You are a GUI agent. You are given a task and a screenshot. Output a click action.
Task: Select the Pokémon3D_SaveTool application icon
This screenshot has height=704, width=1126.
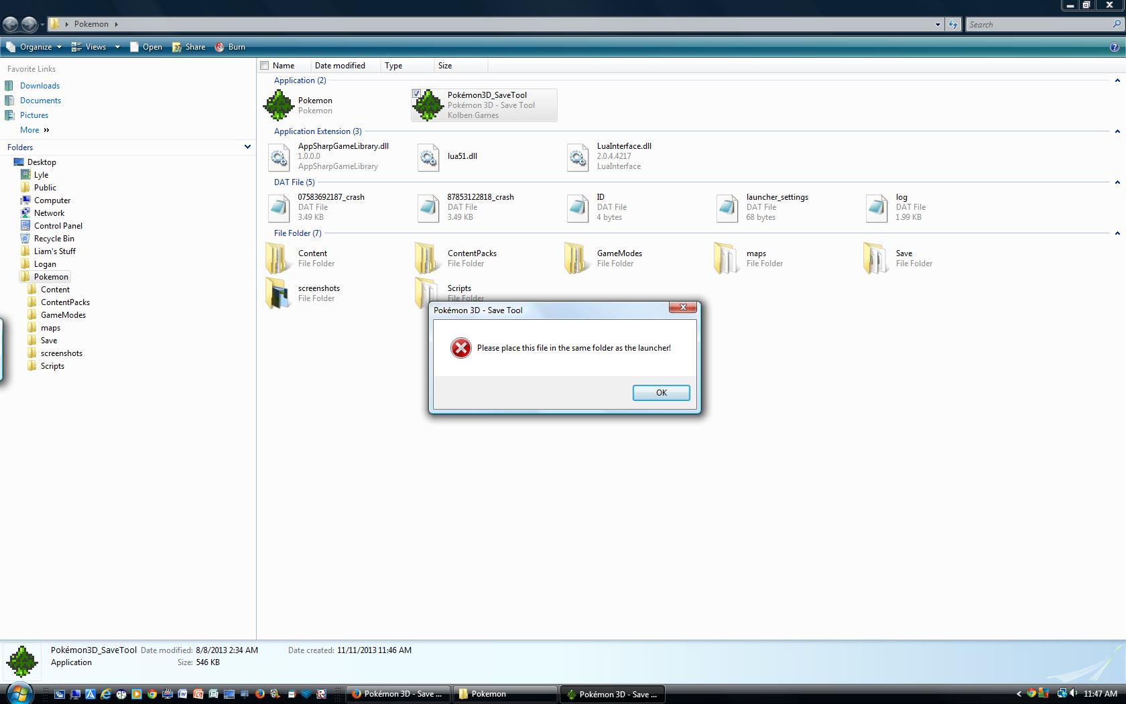(x=428, y=105)
